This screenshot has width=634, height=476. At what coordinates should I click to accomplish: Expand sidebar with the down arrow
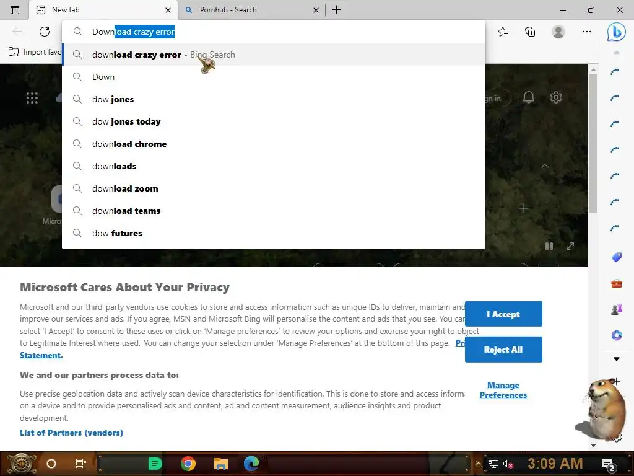616,359
